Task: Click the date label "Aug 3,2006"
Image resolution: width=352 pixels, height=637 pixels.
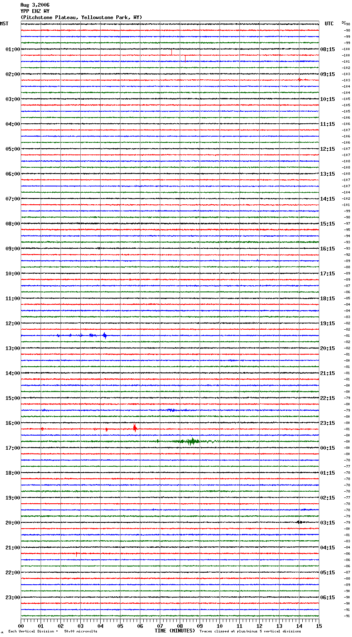Action: [35, 5]
